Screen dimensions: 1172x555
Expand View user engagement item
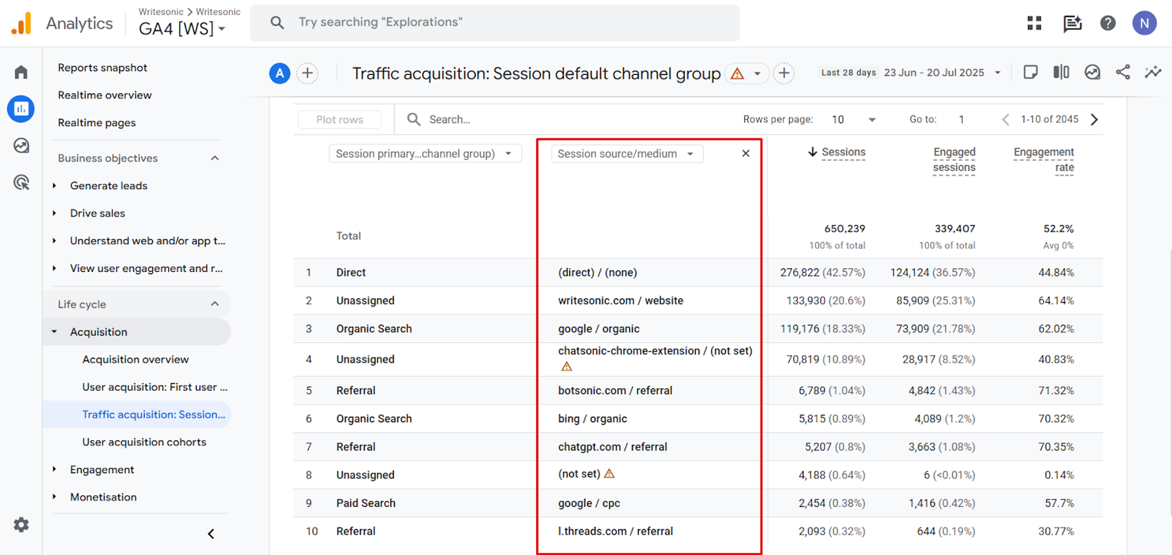tap(54, 268)
